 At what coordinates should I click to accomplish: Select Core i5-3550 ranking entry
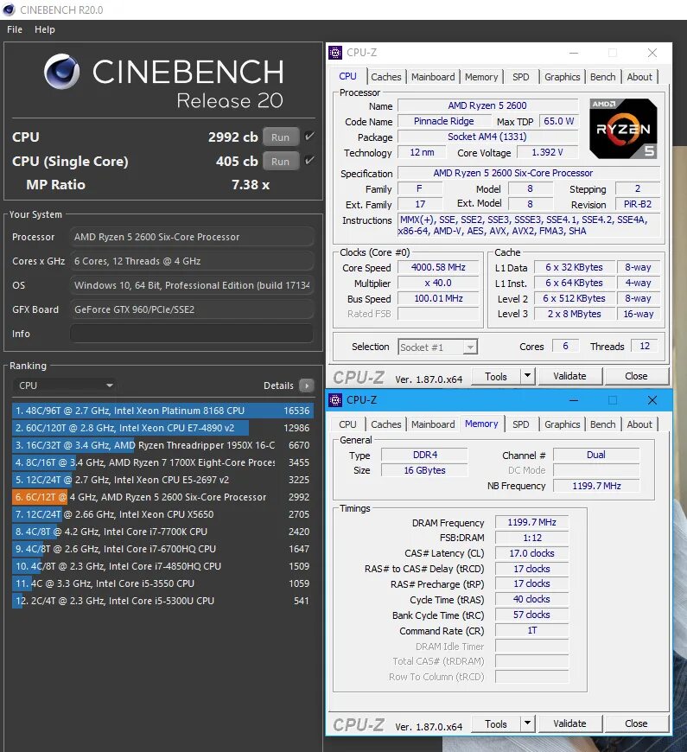(x=162, y=583)
